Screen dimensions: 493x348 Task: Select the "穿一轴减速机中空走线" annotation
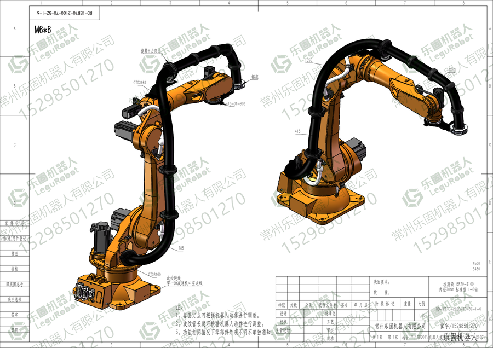[x=184, y=283]
